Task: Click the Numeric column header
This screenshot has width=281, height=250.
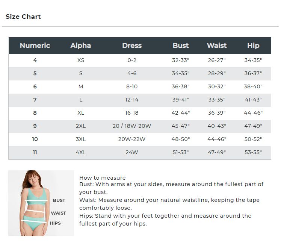Action: pos(35,45)
